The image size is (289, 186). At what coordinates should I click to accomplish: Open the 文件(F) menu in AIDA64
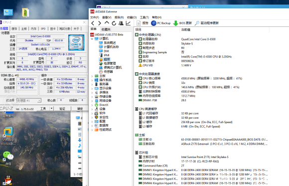95,17
